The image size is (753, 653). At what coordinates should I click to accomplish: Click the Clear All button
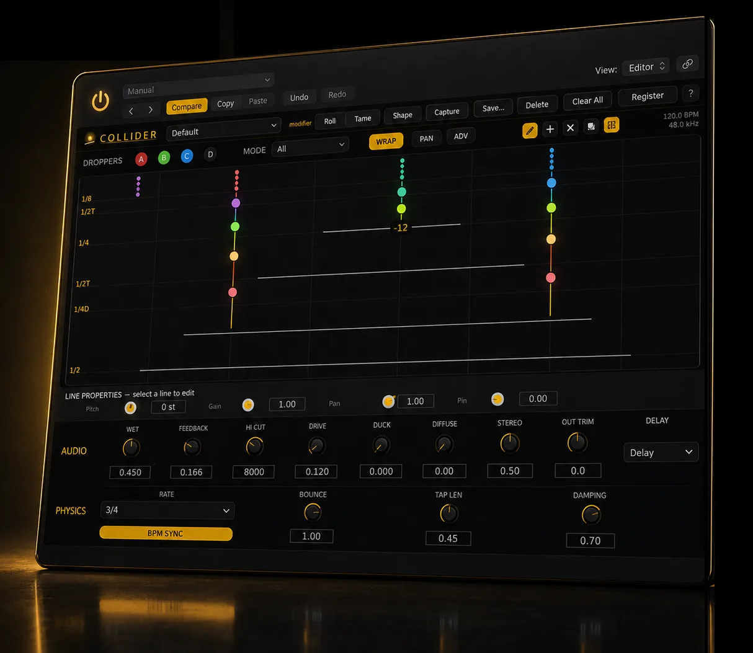click(587, 100)
